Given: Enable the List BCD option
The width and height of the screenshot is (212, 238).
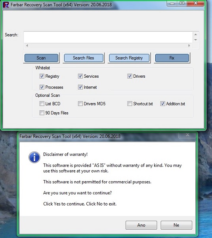Looking at the screenshot, I should [42, 104].
